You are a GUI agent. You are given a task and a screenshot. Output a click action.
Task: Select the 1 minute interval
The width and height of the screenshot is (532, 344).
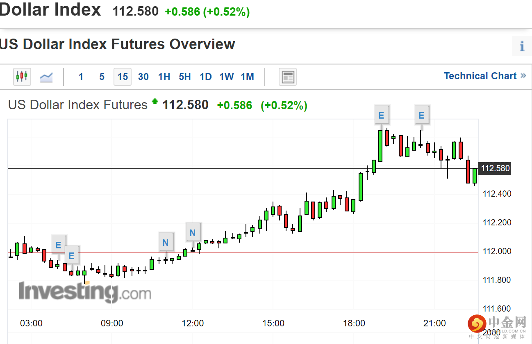pyautogui.click(x=81, y=77)
